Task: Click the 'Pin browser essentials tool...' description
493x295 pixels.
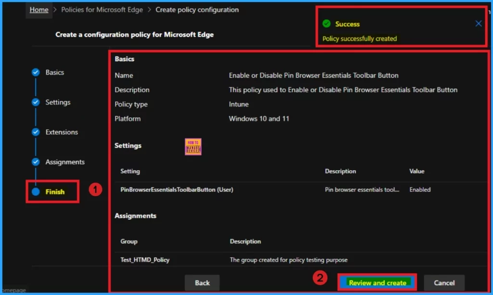Action: 362,189
